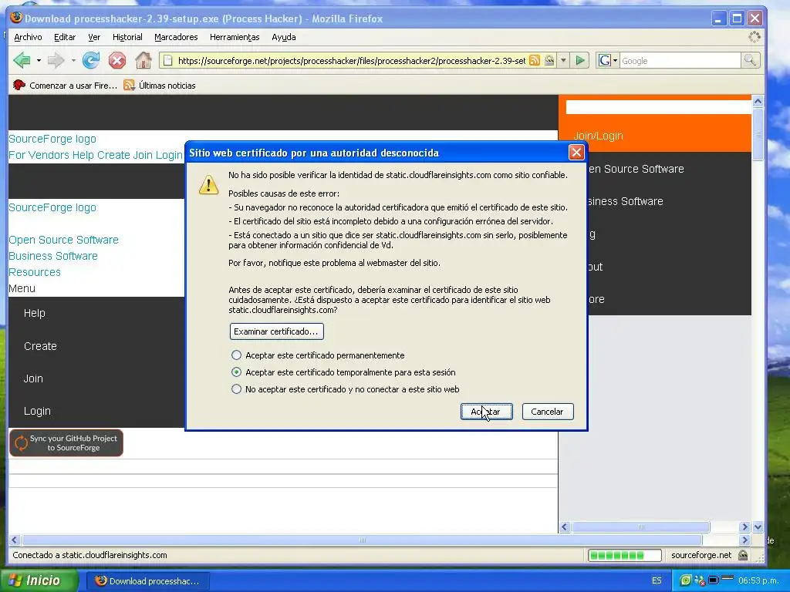This screenshot has width=790, height=592.
Task: Click the battery tray icon
Action: tap(713, 580)
